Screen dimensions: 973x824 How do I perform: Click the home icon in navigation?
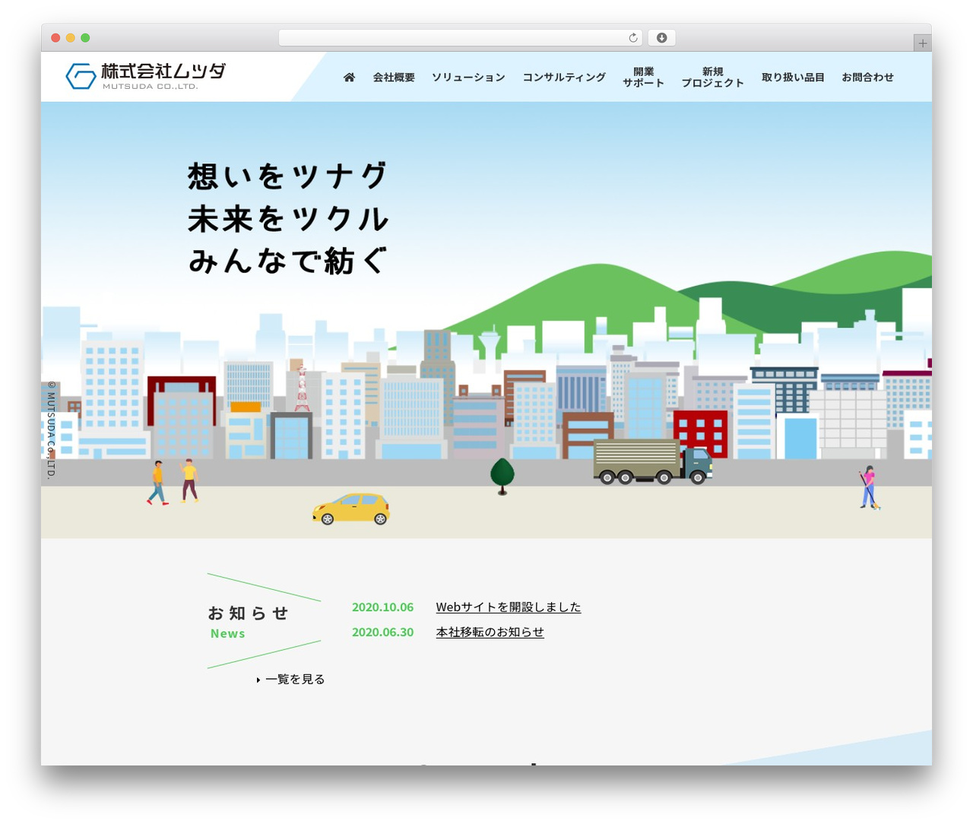349,78
